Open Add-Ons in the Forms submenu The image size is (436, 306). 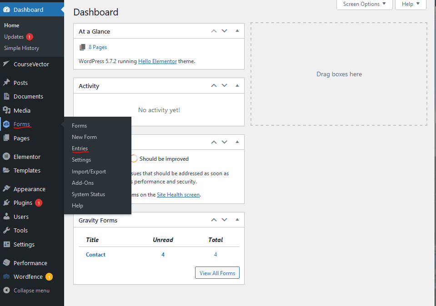[x=83, y=183]
